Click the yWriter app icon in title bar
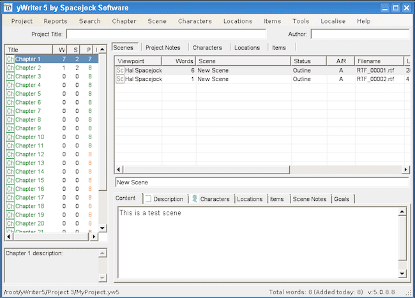 8,8
